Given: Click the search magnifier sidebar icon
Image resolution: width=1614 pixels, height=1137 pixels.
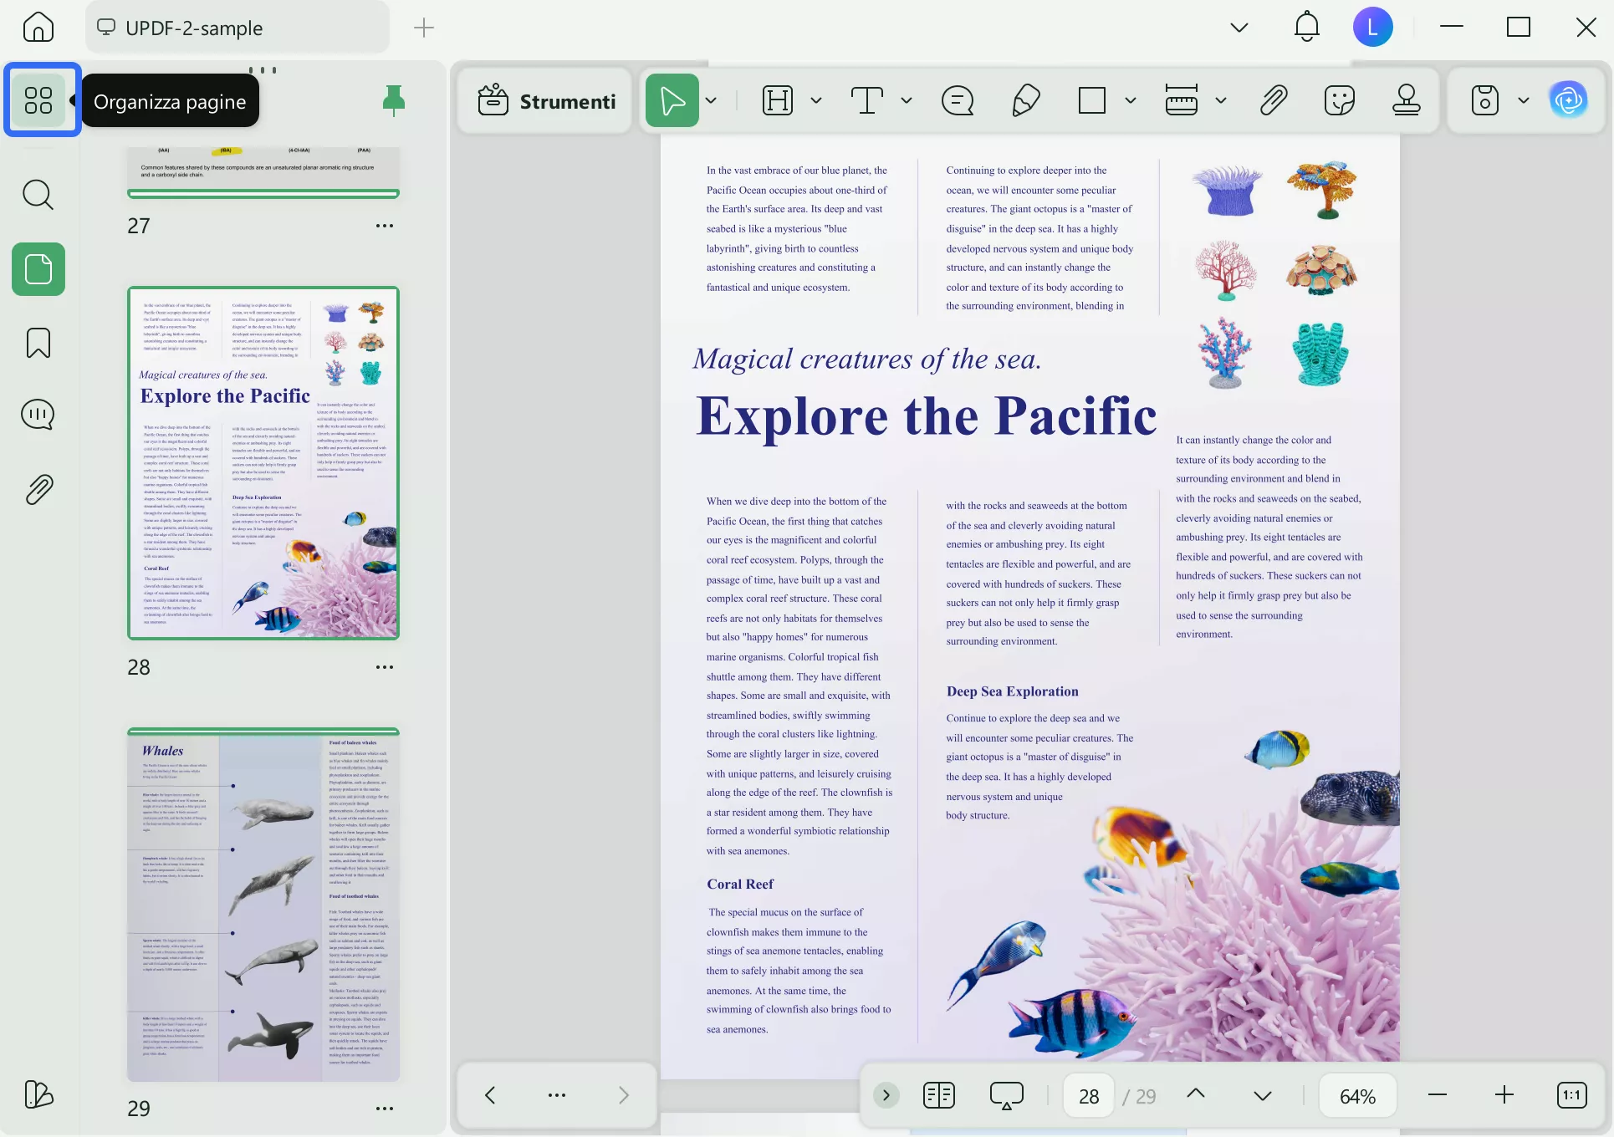Looking at the screenshot, I should click(x=38, y=195).
